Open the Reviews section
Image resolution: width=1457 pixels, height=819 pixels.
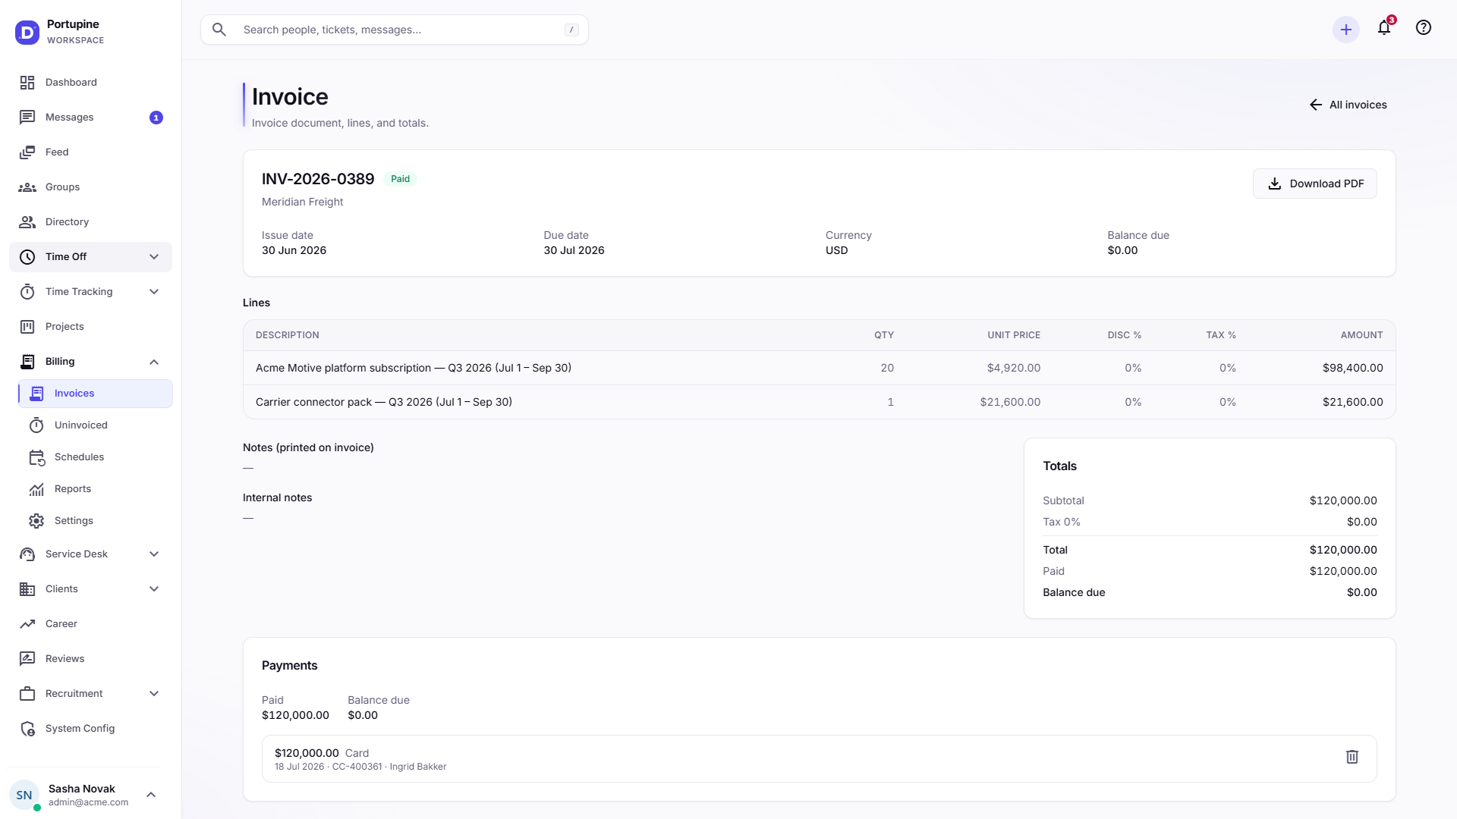click(90, 659)
